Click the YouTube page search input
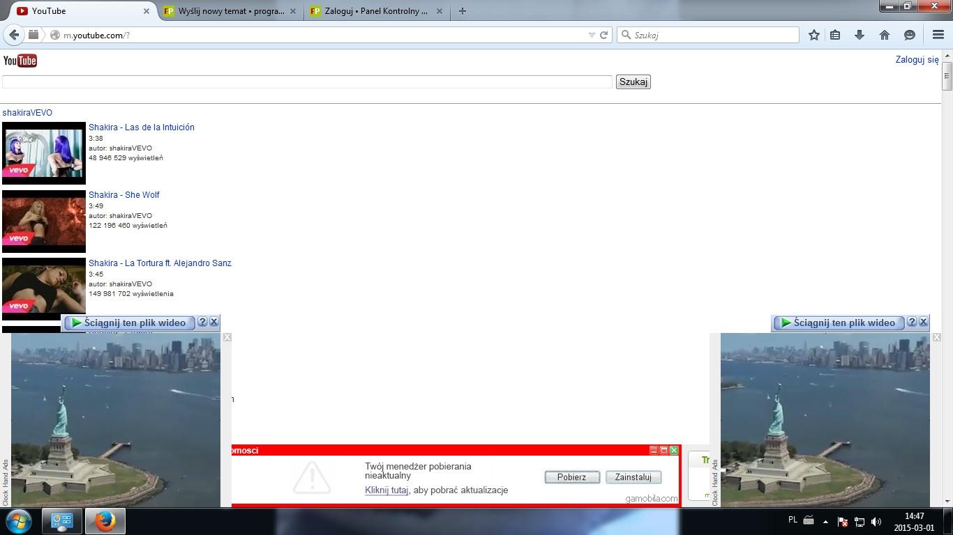Viewport: 953px width, 535px height. tap(307, 82)
